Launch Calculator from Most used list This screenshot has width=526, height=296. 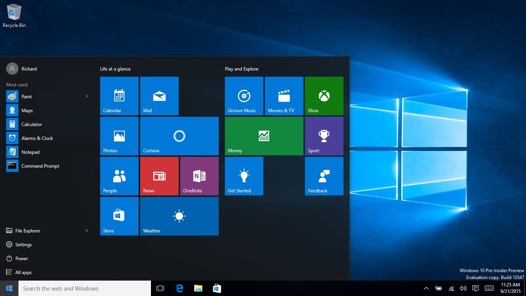point(48,124)
